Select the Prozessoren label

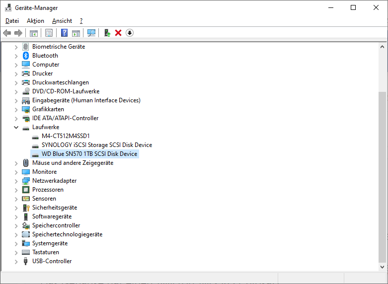(48, 190)
